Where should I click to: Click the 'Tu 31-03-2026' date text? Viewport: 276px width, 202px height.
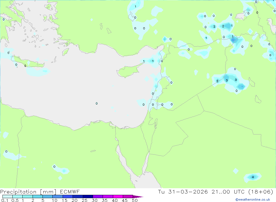183,192
